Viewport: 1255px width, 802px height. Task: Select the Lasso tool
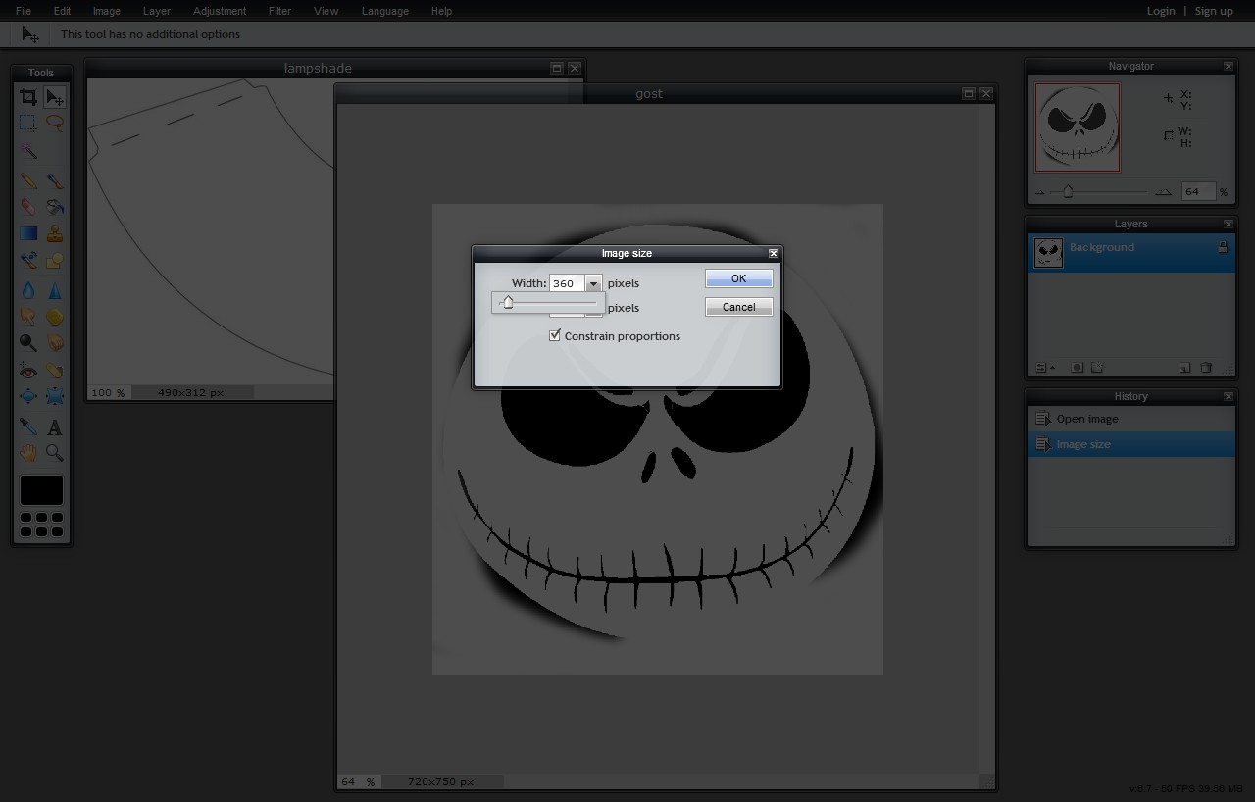click(x=55, y=124)
